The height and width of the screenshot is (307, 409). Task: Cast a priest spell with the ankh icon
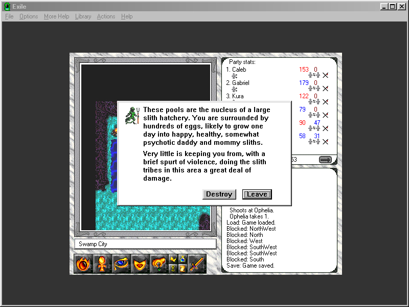102,264
